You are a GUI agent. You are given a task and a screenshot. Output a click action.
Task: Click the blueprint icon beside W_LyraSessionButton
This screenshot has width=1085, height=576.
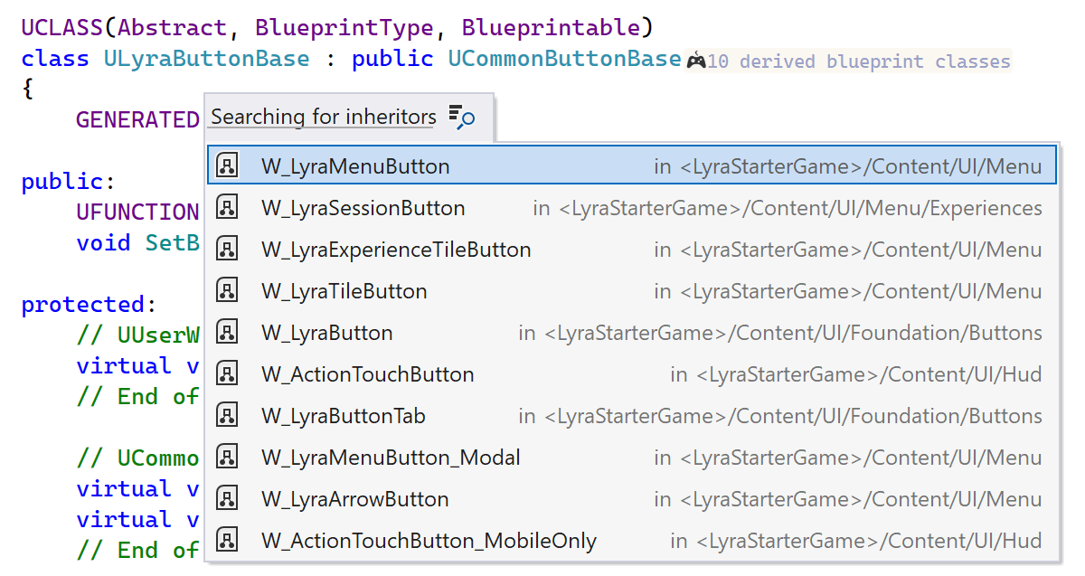tap(228, 207)
